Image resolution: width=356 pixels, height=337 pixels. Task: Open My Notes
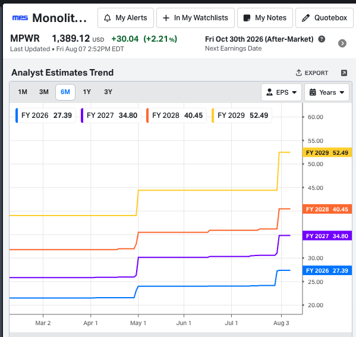tap(265, 18)
